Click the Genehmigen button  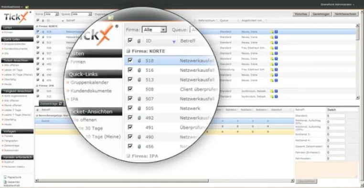coord(321,14)
